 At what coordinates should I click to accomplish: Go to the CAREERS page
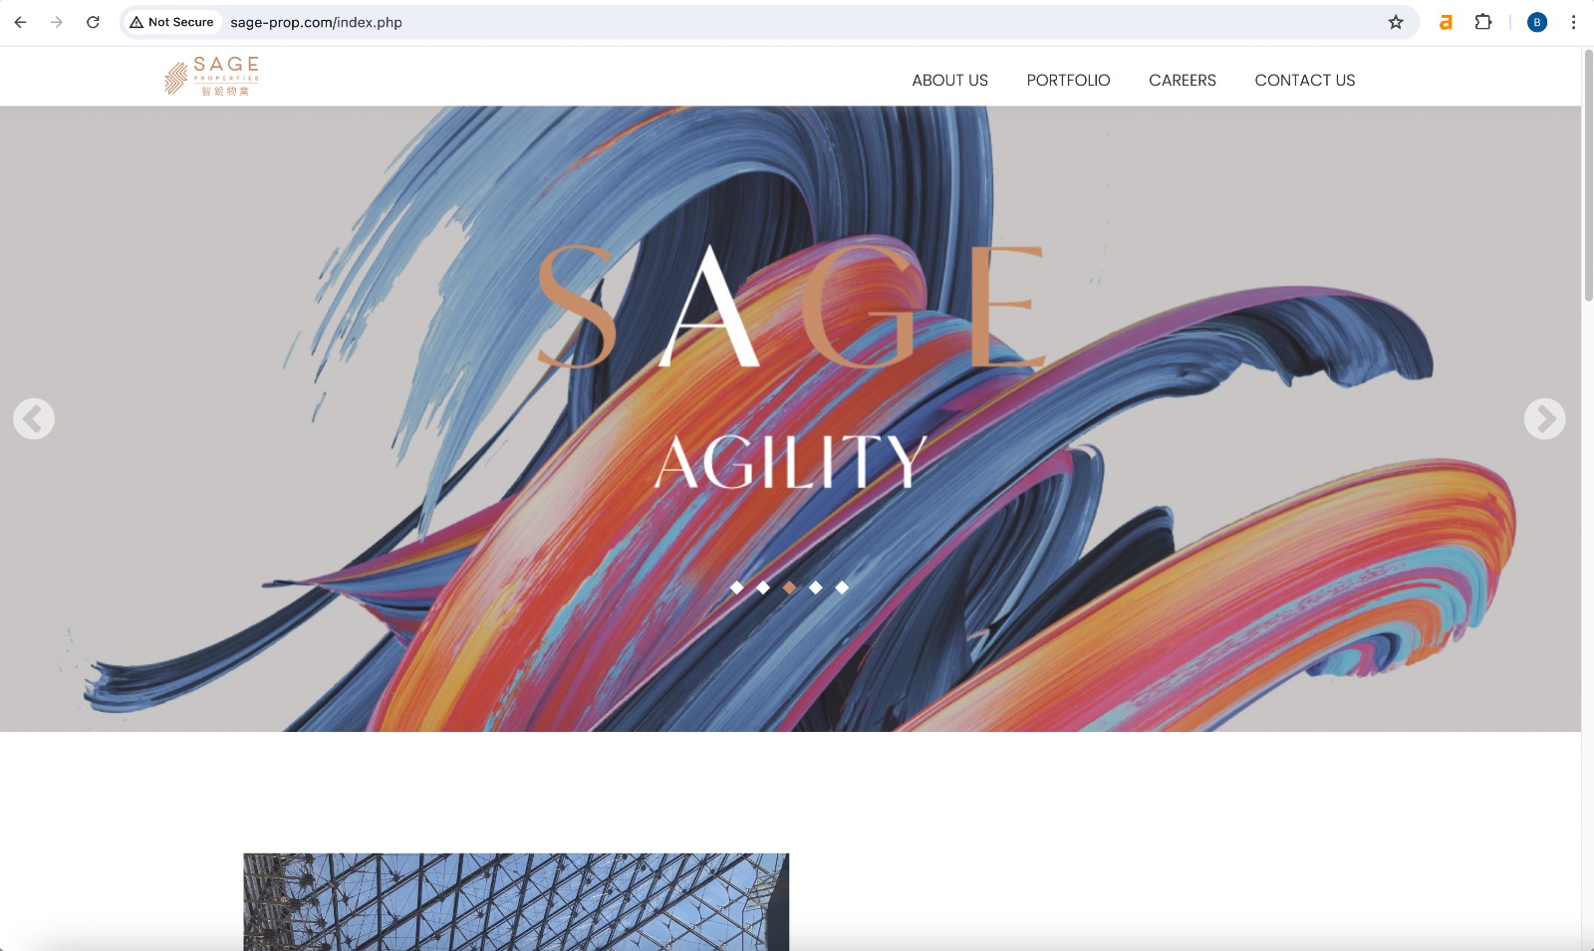1183,81
